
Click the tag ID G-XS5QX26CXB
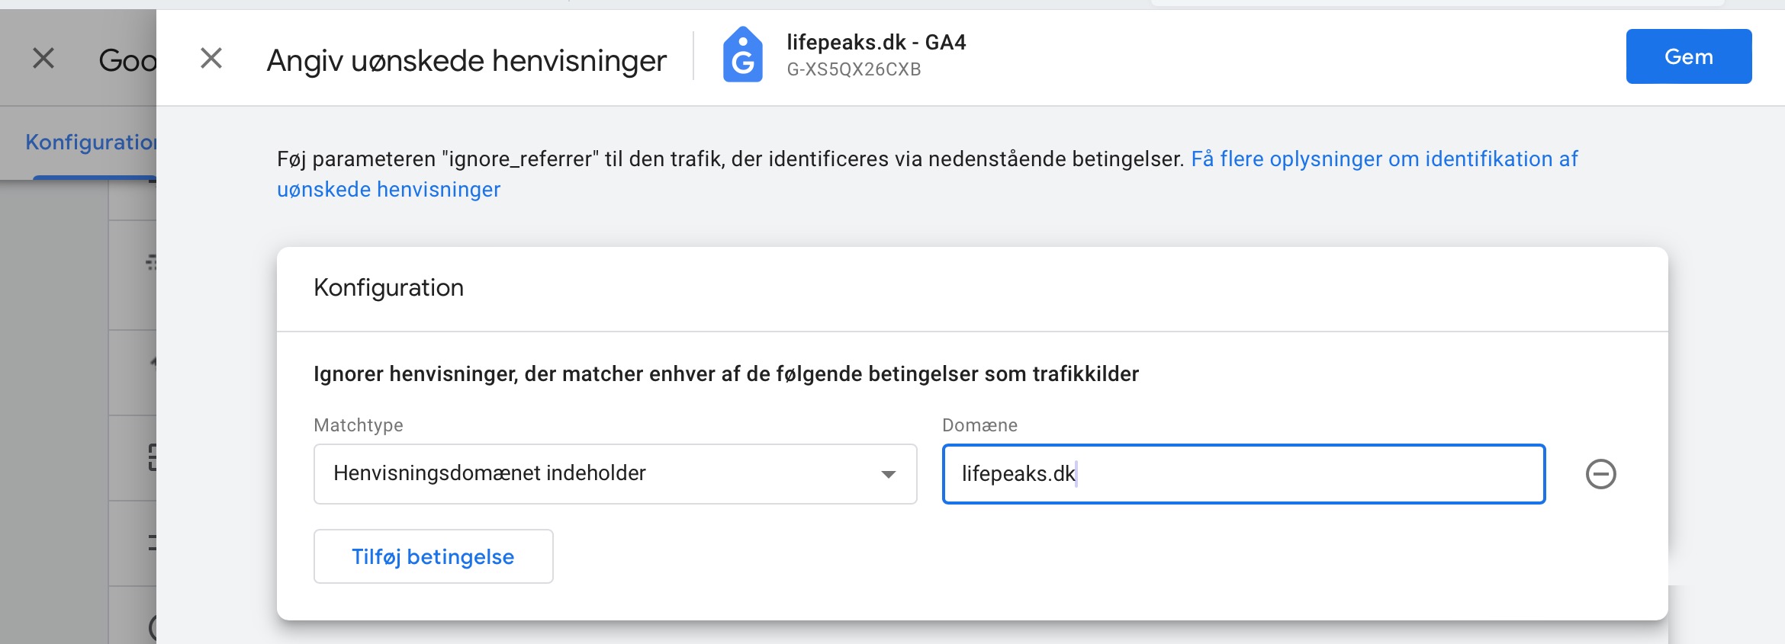pos(854,69)
